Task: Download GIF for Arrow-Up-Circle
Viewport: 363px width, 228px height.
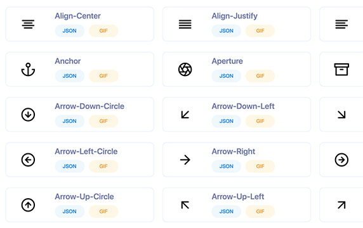Action: tap(103, 212)
